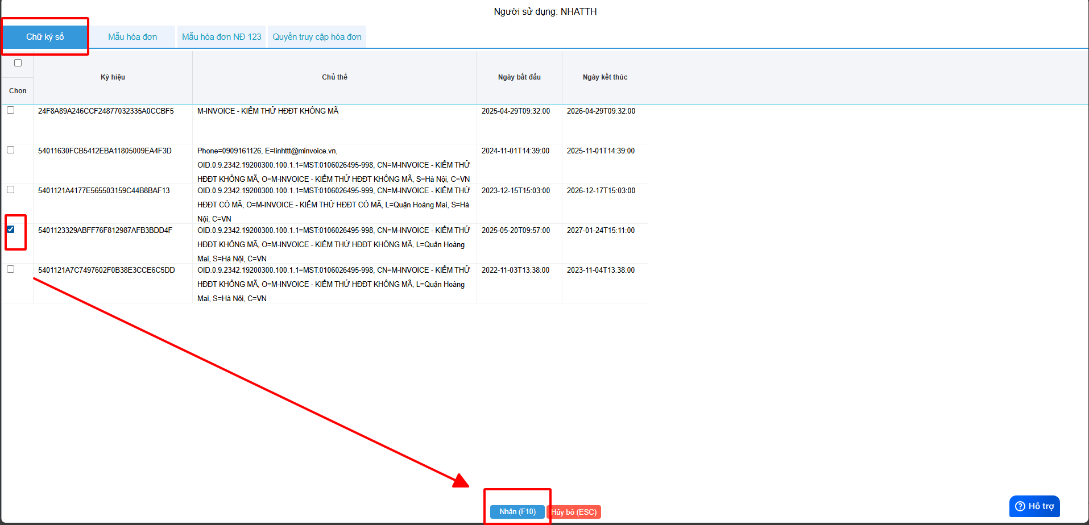
Task: Switch to Mẫu hóa đơn tab
Action: tap(132, 37)
